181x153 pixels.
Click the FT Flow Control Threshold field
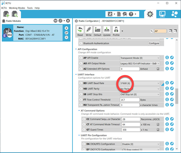tap(129, 100)
